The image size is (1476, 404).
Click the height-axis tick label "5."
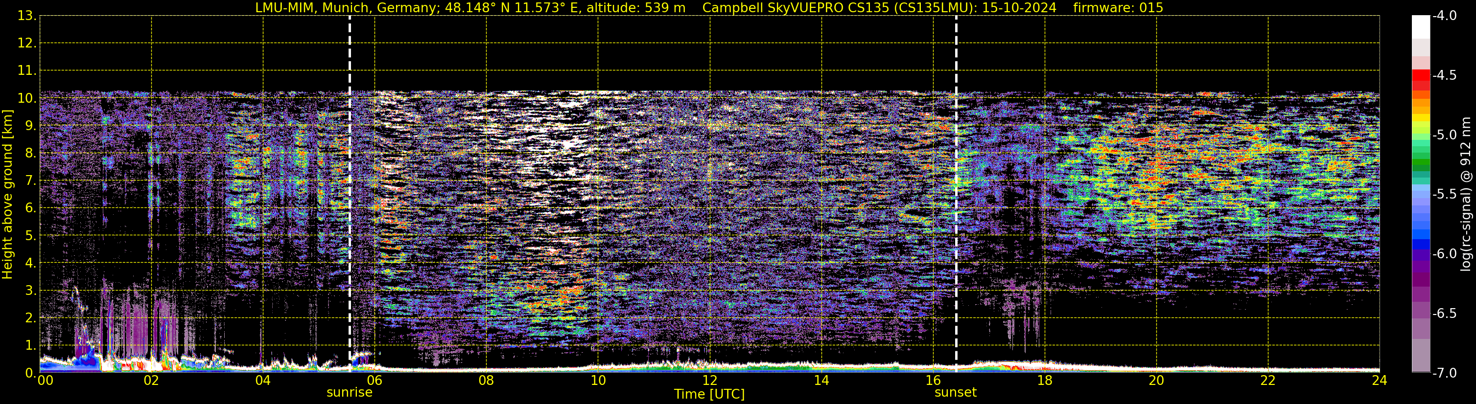(x=30, y=236)
